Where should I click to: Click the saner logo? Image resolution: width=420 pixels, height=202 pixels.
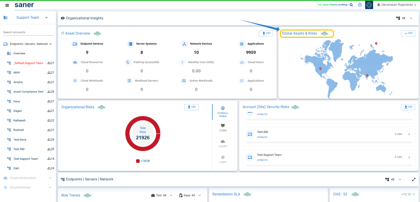click(24, 5)
